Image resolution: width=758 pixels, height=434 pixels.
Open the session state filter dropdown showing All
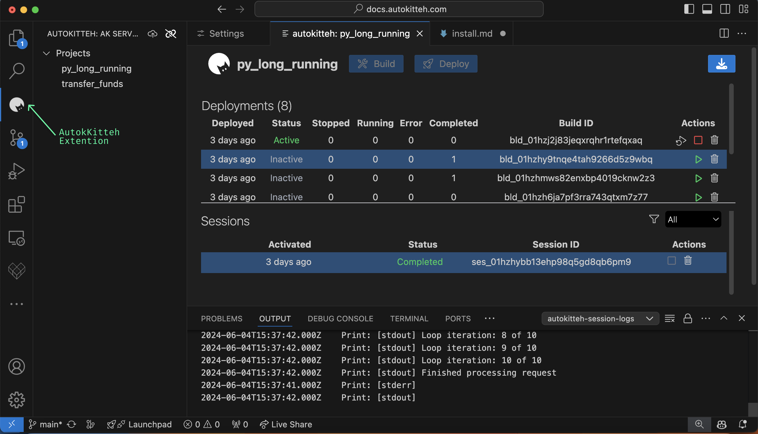(x=693, y=219)
